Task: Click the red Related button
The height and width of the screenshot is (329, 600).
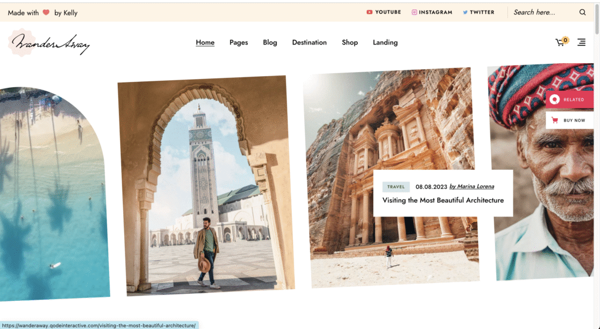Action: pos(570,100)
